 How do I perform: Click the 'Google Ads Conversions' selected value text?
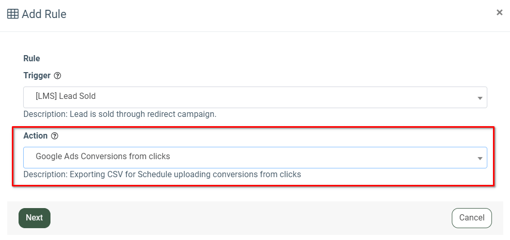pyautogui.click(x=103, y=157)
